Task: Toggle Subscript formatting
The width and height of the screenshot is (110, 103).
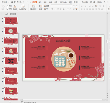Action: tap(70, 9)
